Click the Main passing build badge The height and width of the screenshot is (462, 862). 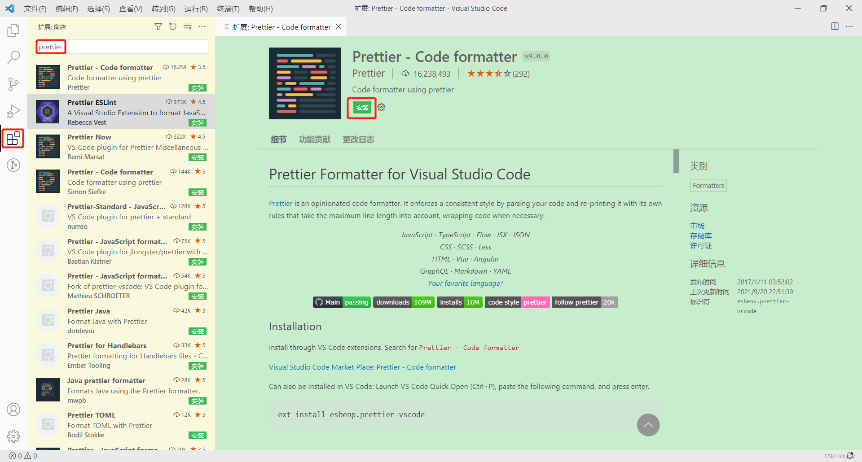(x=342, y=302)
